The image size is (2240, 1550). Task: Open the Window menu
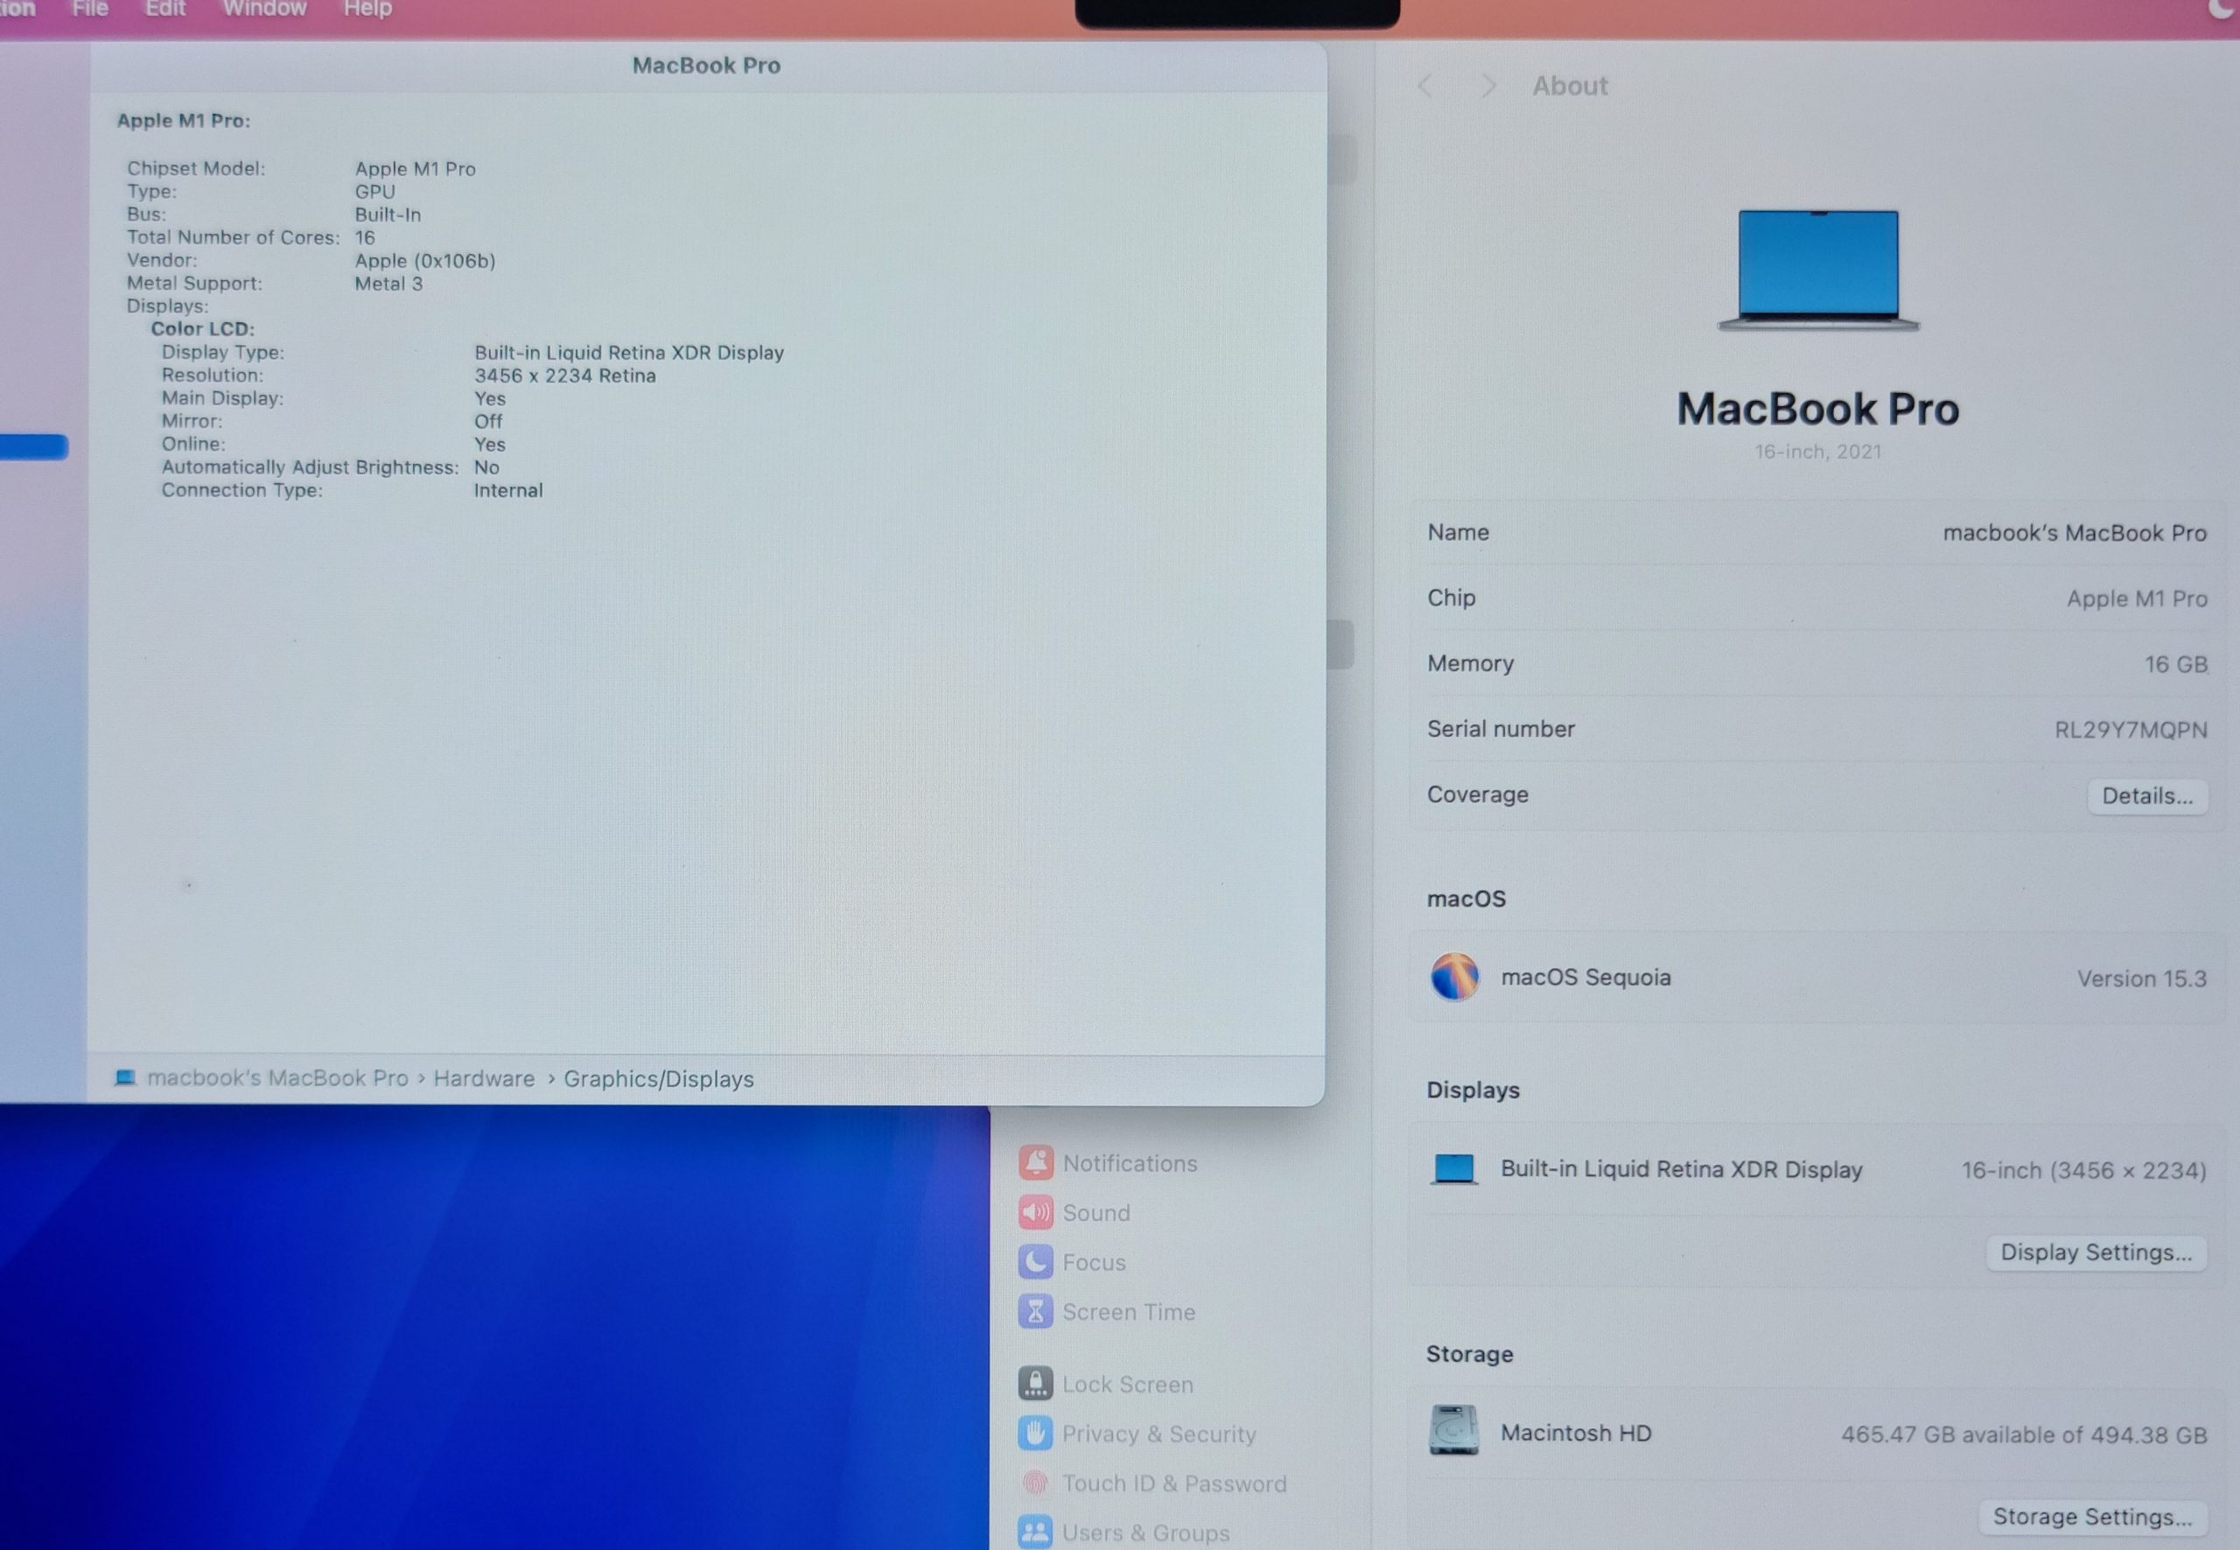point(264,9)
